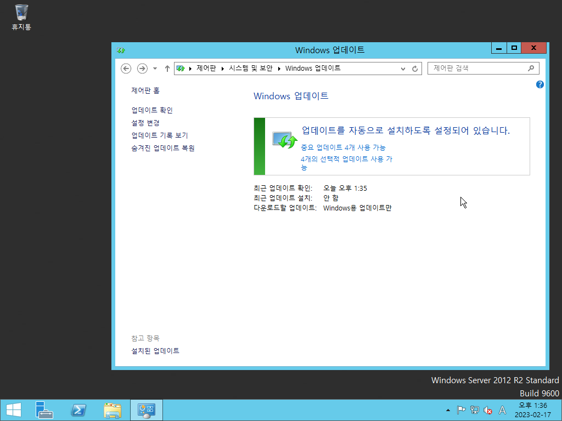Toggle the input language A indicator
The width and height of the screenshot is (562, 421).
[503, 410]
